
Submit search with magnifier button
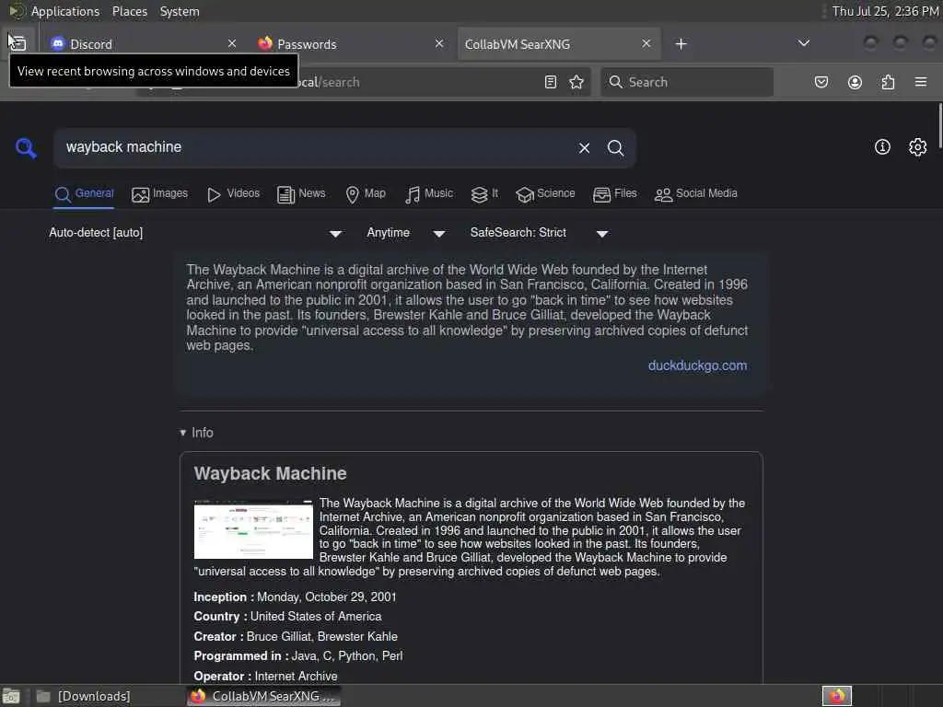click(x=615, y=148)
